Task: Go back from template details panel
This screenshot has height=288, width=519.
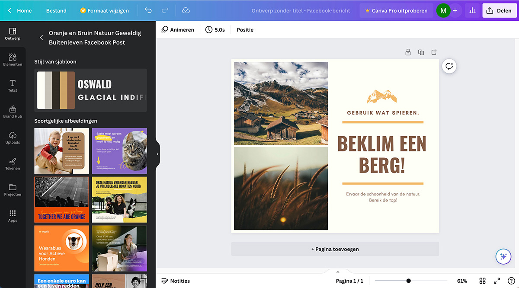Action: click(42, 38)
